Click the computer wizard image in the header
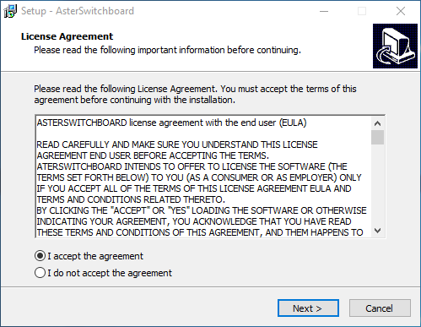 click(x=395, y=46)
